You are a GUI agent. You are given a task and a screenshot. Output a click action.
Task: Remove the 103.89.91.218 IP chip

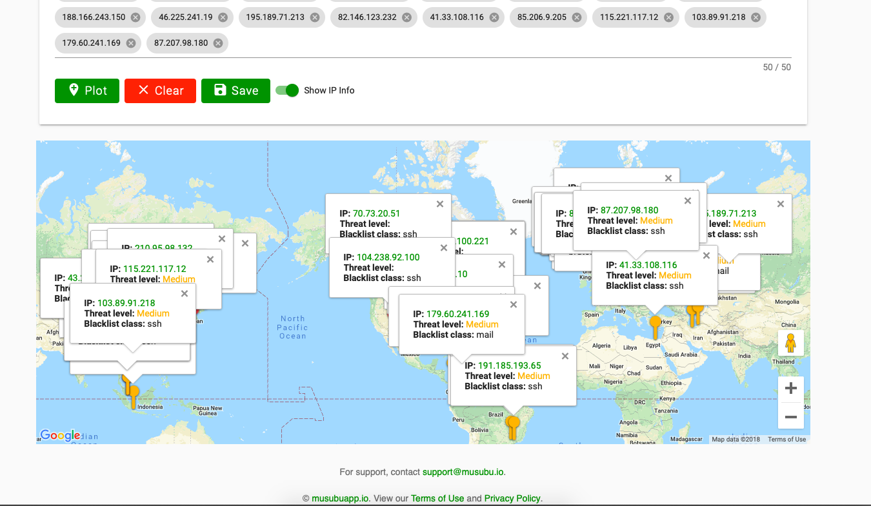(x=756, y=17)
